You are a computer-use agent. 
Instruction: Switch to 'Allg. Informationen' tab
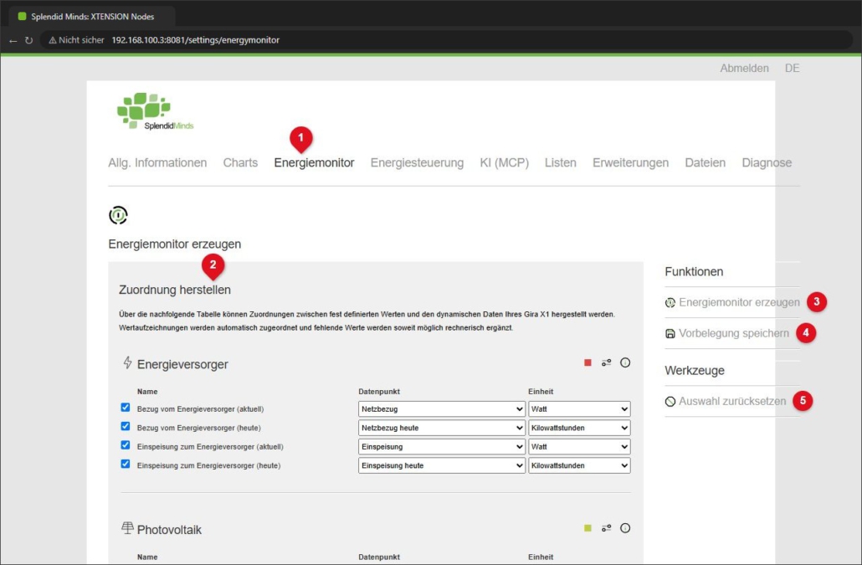(x=157, y=162)
